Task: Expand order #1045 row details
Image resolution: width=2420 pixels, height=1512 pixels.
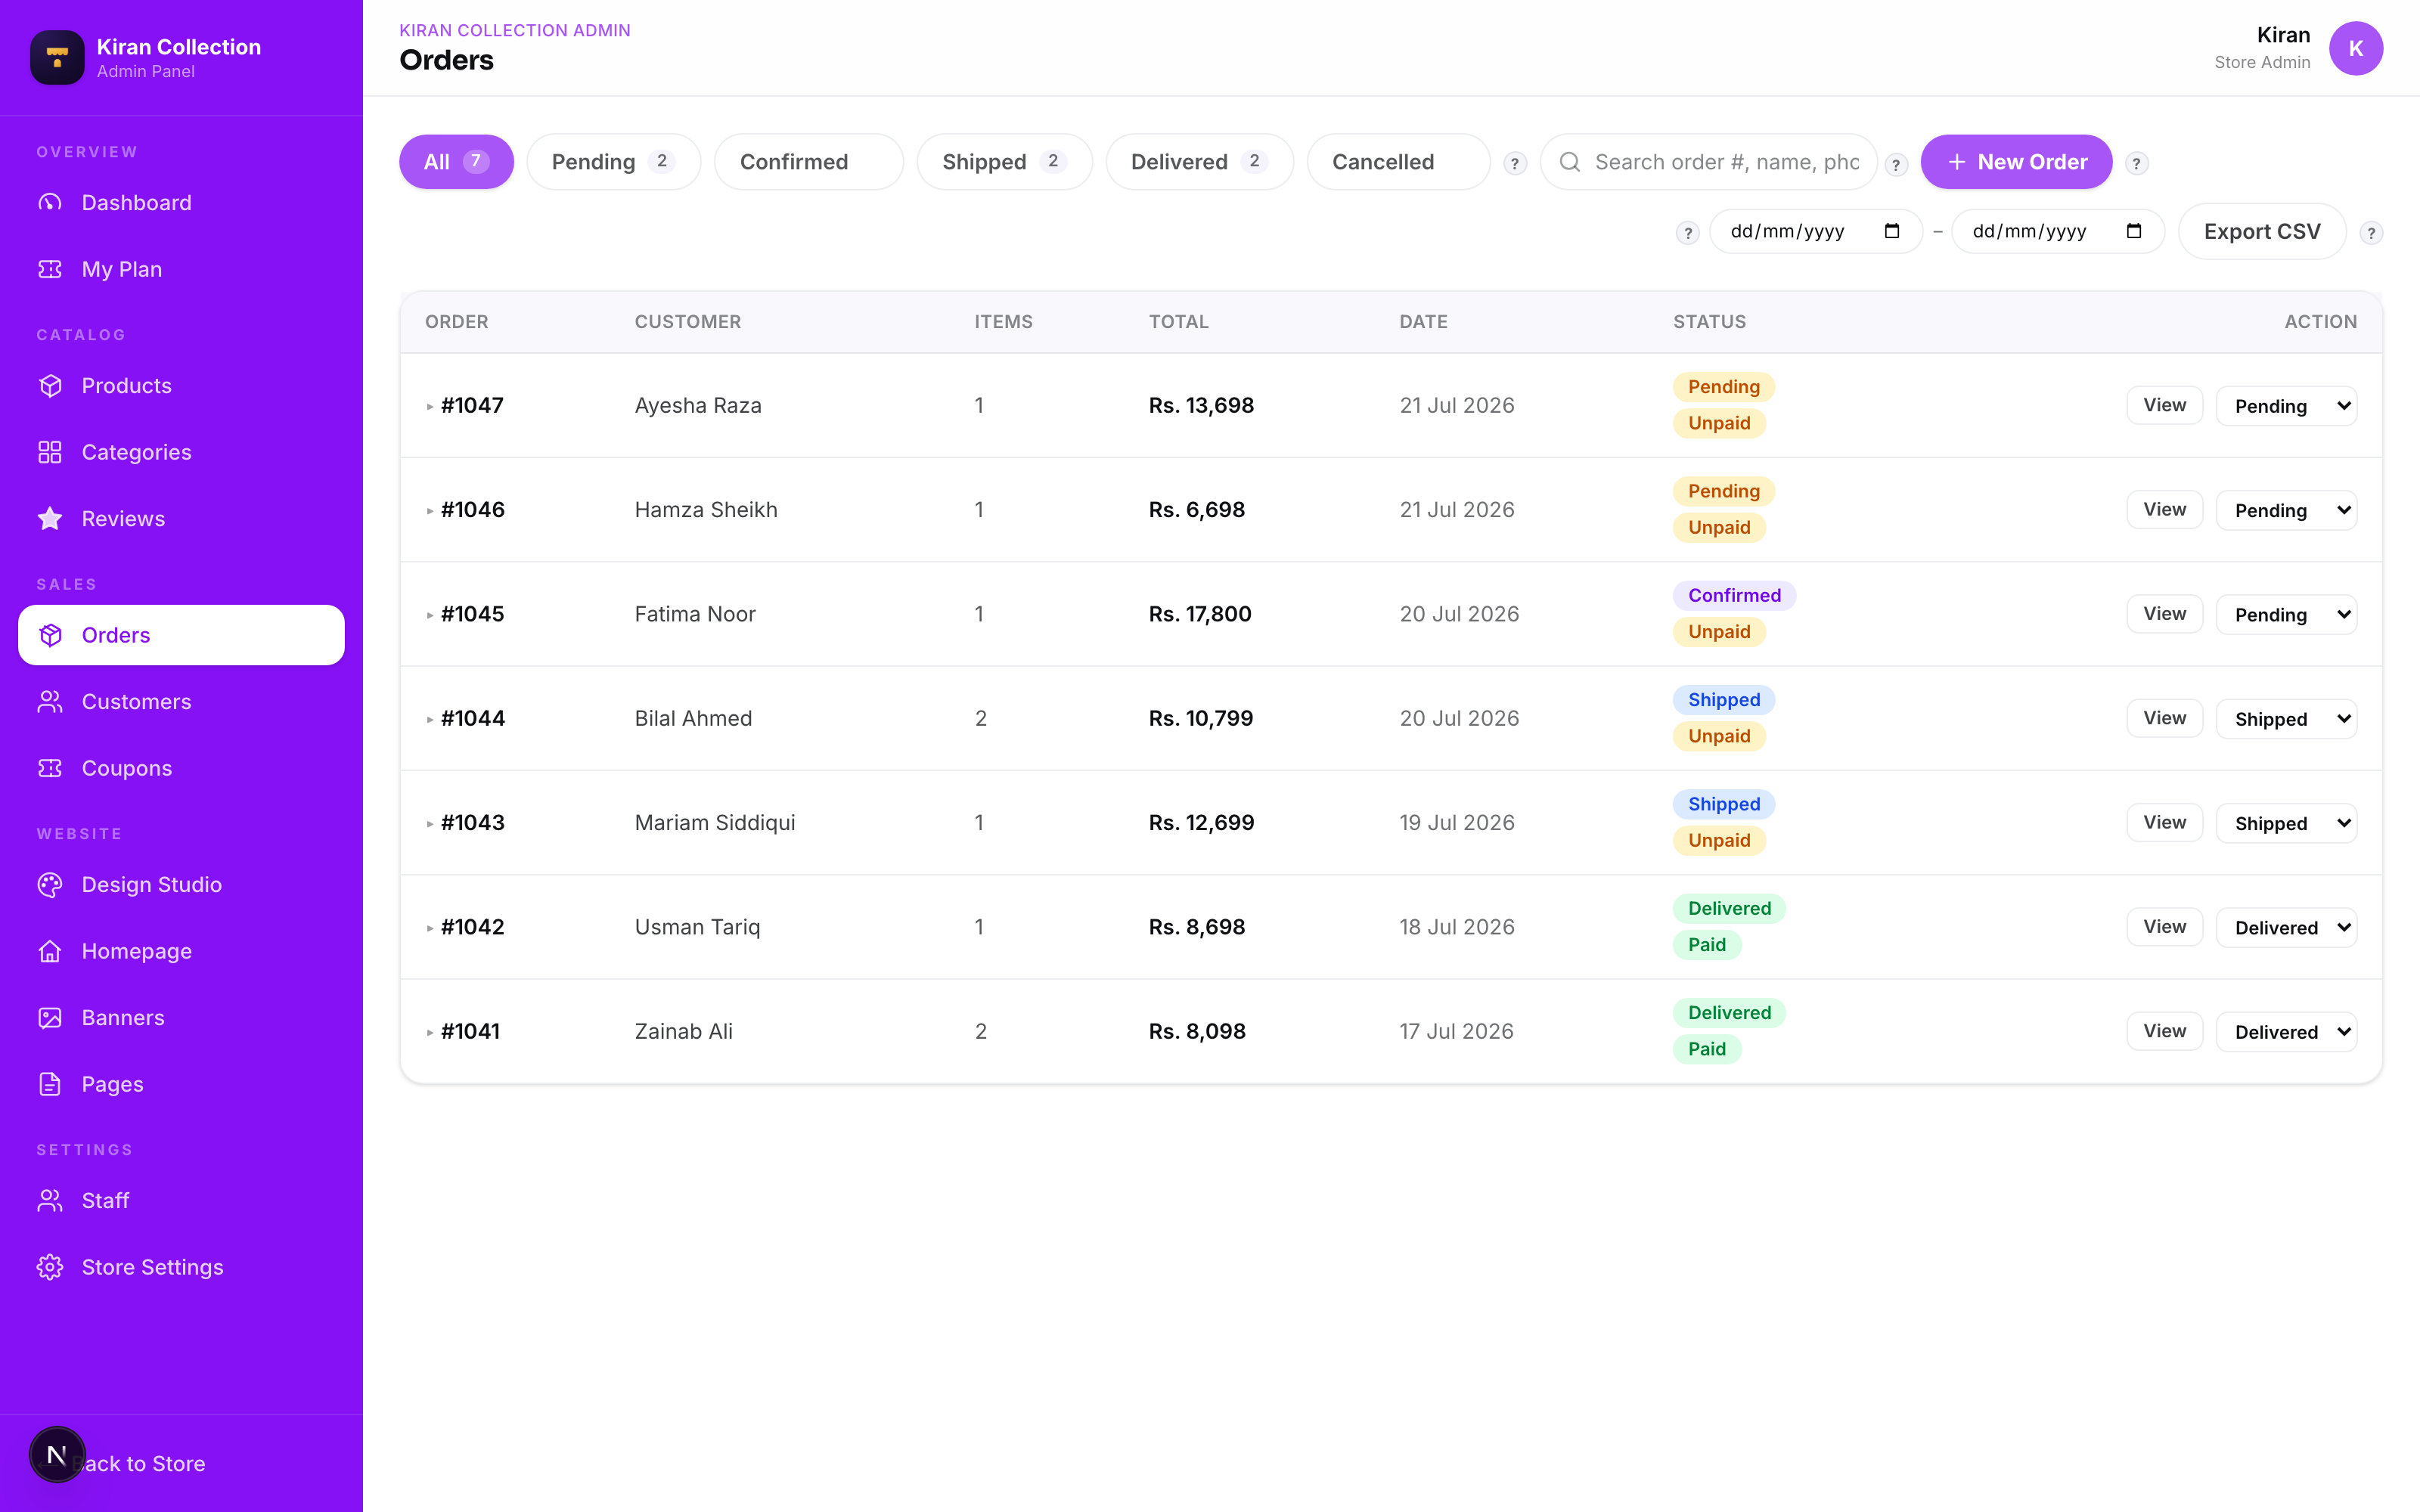Action: click(430, 615)
